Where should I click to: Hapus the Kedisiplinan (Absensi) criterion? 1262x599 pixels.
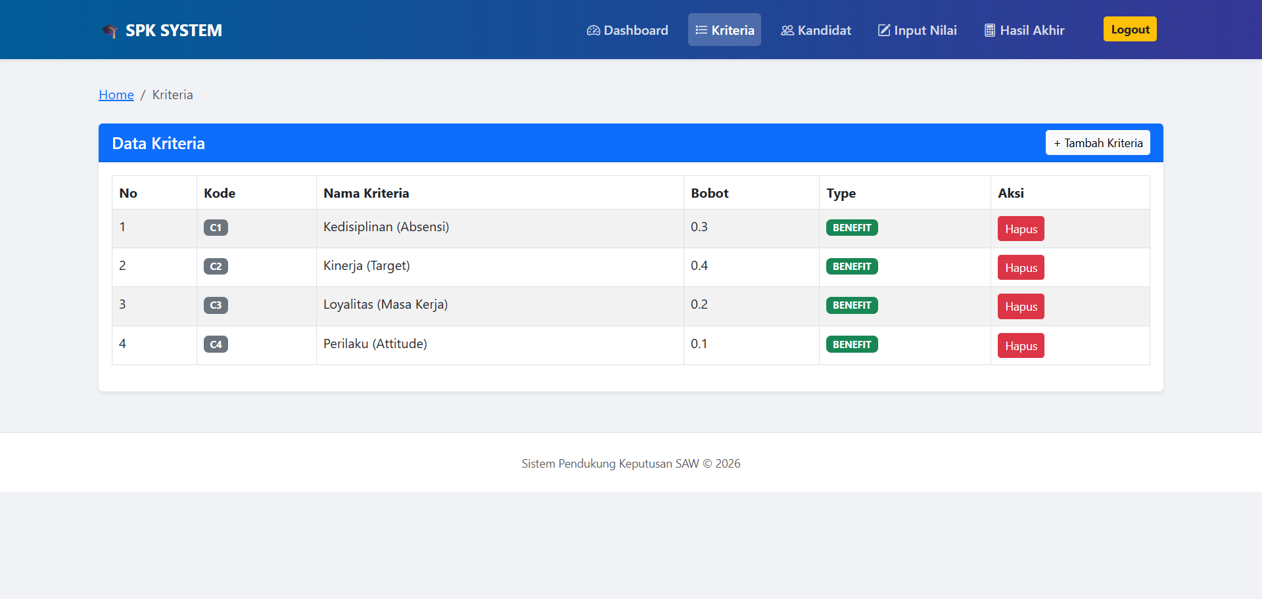pyautogui.click(x=1021, y=229)
